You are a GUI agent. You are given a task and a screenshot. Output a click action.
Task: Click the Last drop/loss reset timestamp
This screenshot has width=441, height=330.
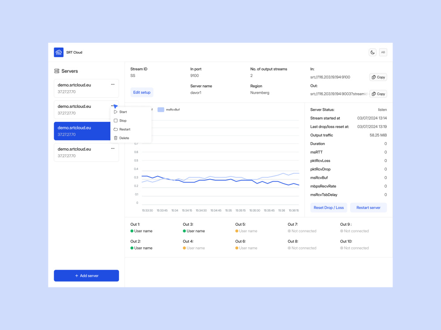click(x=372, y=127)
